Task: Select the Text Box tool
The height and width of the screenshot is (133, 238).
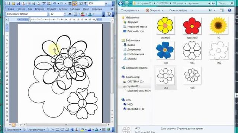Action: click(x=67, y=130)
